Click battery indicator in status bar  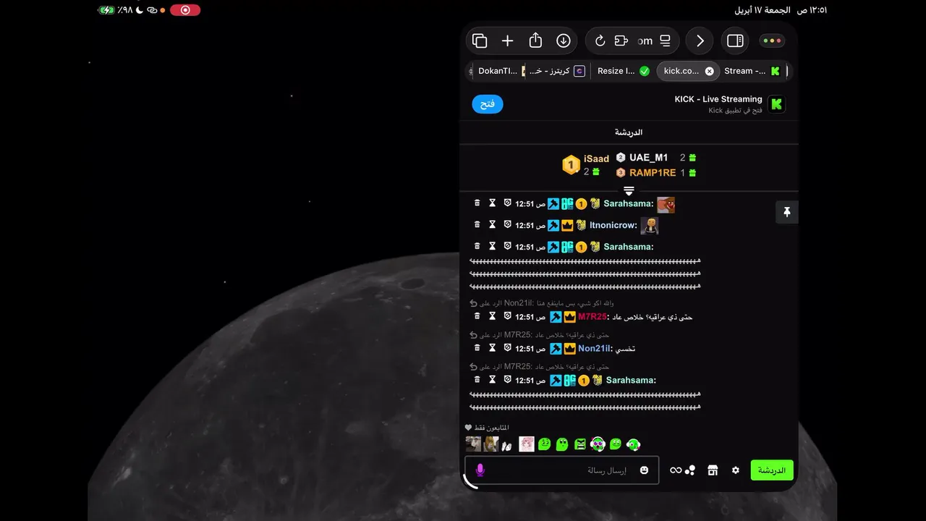click(x=106, y=10)
